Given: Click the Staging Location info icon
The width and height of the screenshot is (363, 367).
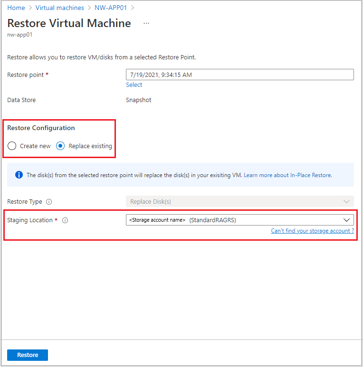Looking at the screenshot, I should 65,220.
